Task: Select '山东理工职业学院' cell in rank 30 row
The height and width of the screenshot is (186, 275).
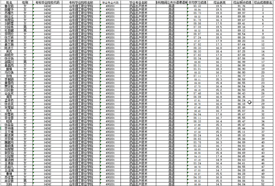Action: (81, 108)
